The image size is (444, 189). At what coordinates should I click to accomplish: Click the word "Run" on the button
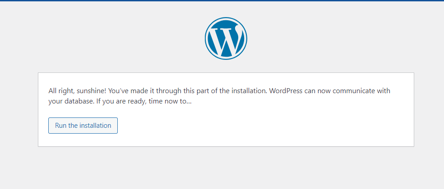point(60,126)
